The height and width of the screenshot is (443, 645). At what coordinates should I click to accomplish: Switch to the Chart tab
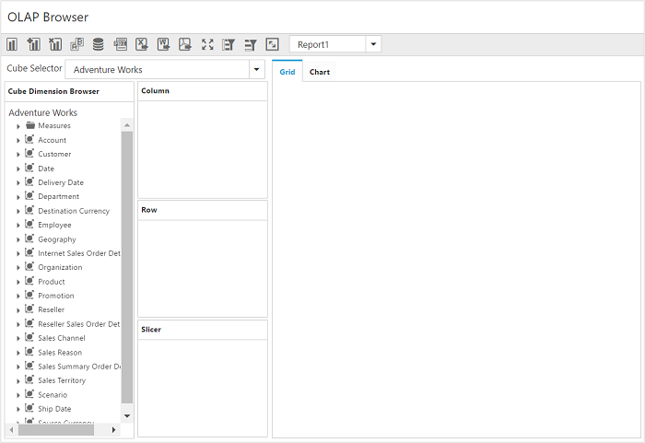pyautogui.click(x=320, y=72)
